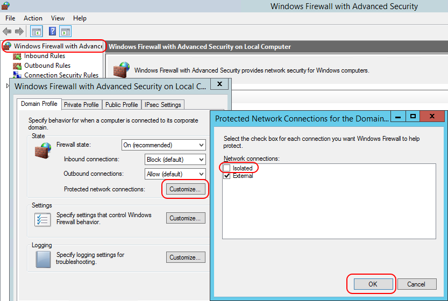Maximize the Protected Network Connections dialog
This screenshot has width=448, height=301.
(413, 116)
